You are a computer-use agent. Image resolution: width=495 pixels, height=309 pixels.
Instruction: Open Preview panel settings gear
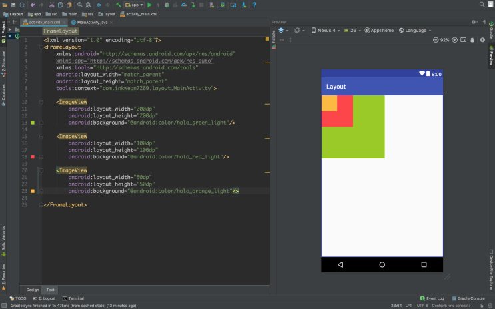tap(474, 22)
